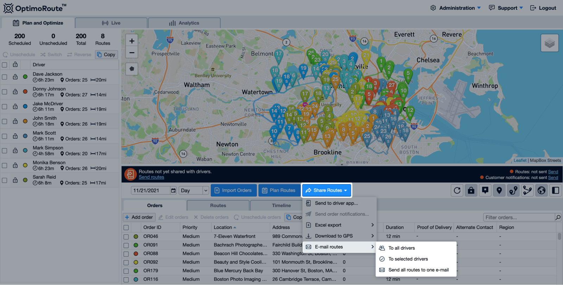Expand the Administration menu

(456, 8)
